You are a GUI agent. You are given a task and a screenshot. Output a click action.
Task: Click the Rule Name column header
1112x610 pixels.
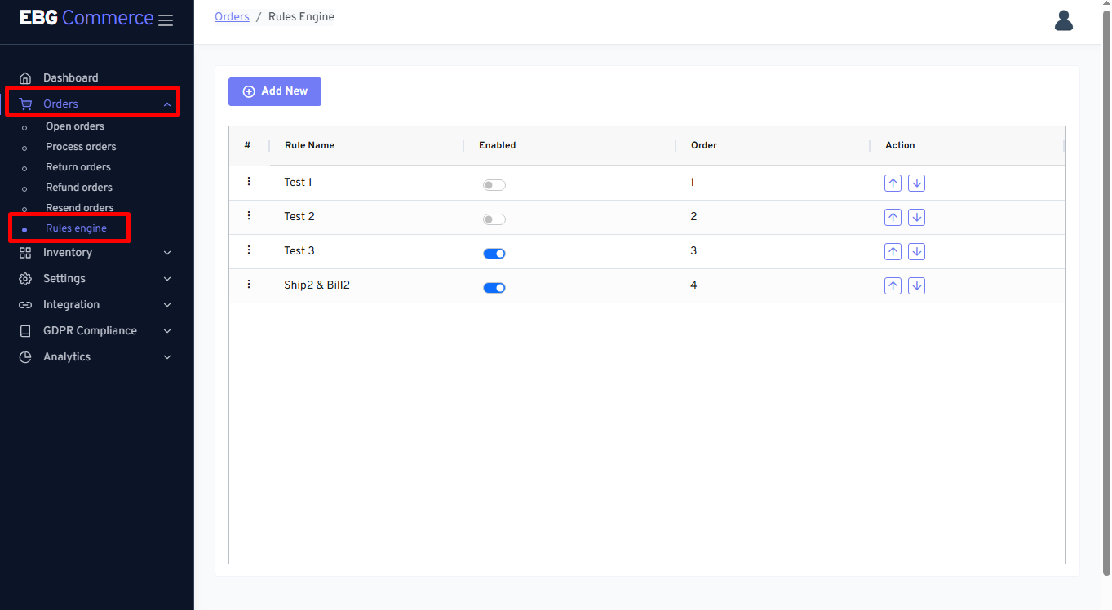coord(309,146)
